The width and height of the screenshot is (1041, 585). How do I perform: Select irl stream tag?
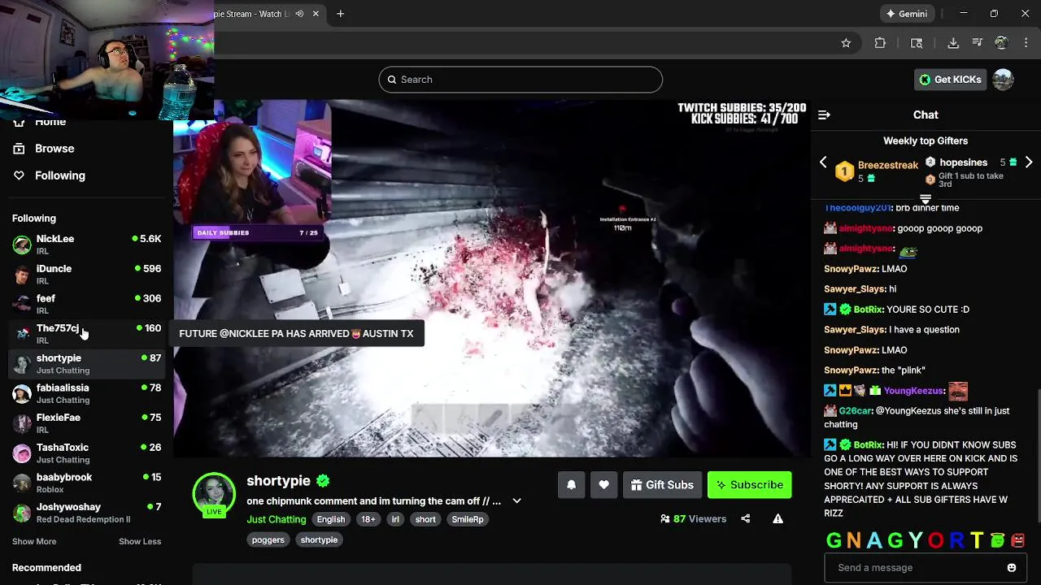[x=395, y=519]
